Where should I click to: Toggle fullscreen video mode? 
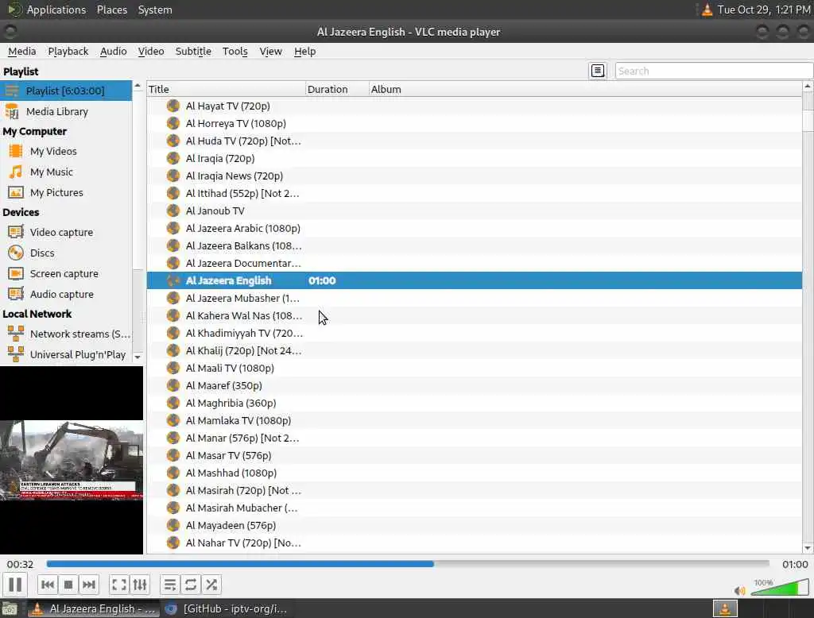(119, 585)
